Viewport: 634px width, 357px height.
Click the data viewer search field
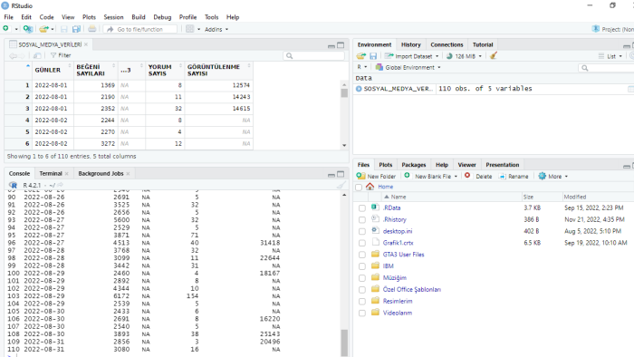click(x=314, y=56)
